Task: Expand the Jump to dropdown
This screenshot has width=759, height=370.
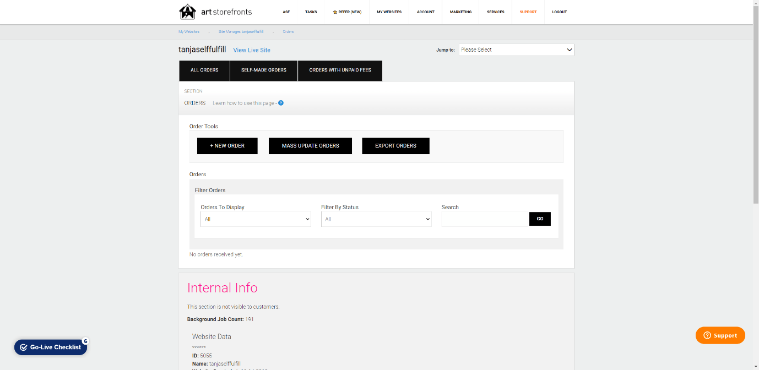Action: click(x=516, y=50)
